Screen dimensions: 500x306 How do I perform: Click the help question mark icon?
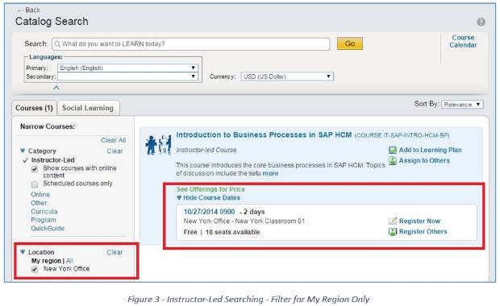tap(481, 22)
